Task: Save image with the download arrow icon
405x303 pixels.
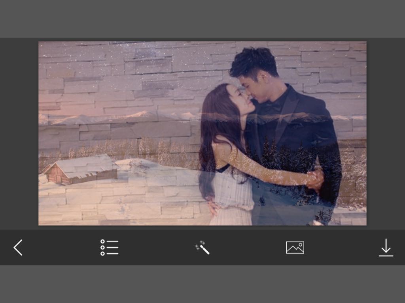Action: pos(386,248)
